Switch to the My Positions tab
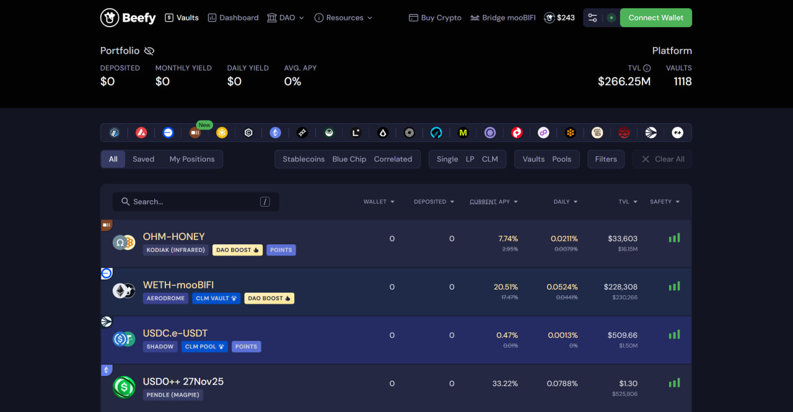 [192, 159]
